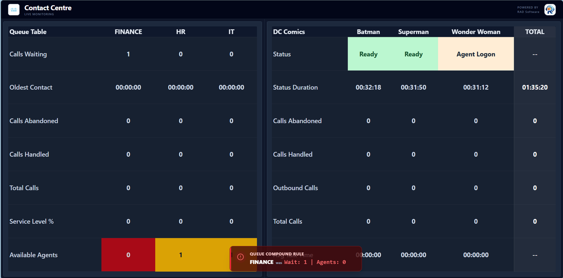
Task: Click the Outbound Calls row label
Action: pyautogui.click(x=296, y=188)
